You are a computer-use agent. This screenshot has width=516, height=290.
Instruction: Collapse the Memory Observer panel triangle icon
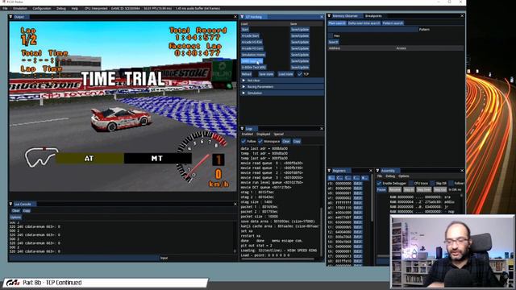[329, 16]
